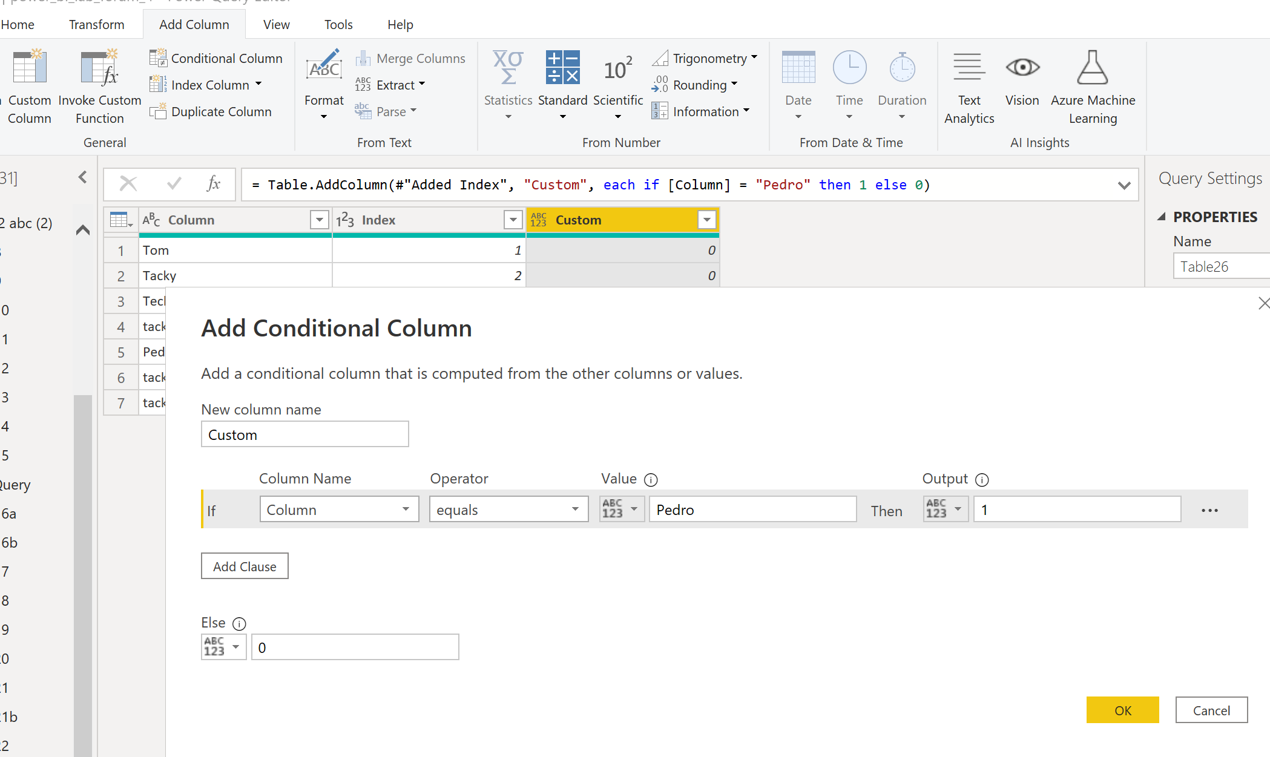Screen dimensions: 1270x757
Task: Open Statistics number functions
Action: [x=508, y=85]
